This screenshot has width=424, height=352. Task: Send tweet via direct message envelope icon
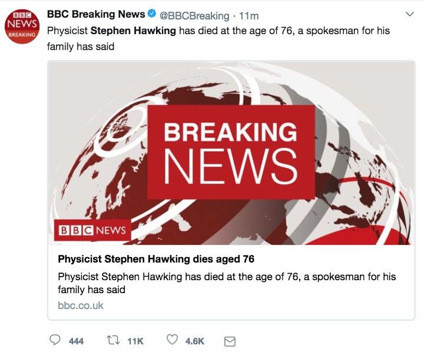230,341
